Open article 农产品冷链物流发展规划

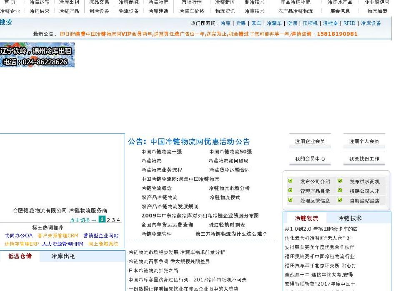pyautogui.click(x=170, y=207)
